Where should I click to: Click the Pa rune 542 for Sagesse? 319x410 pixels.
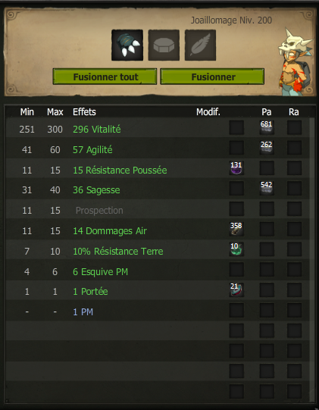coord(267,188)
